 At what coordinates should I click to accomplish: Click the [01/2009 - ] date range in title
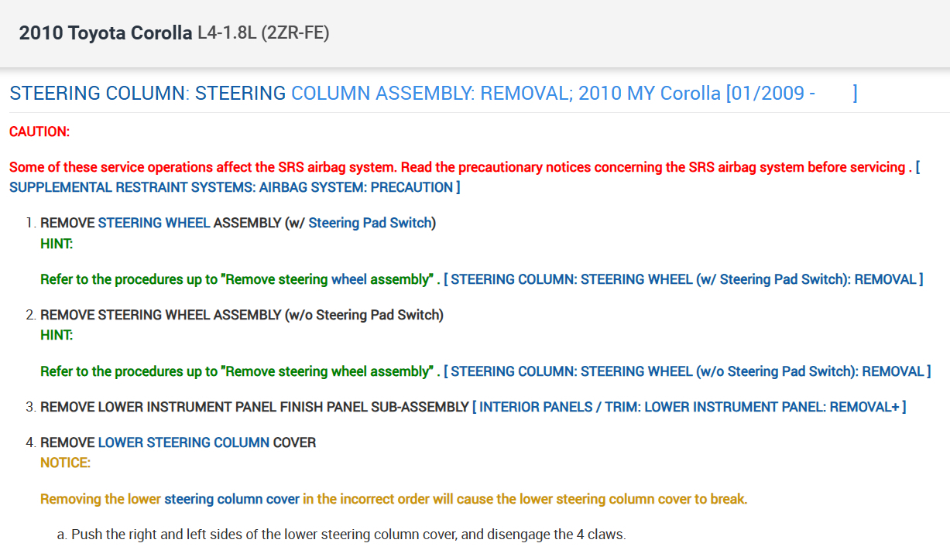coord(791,94)
